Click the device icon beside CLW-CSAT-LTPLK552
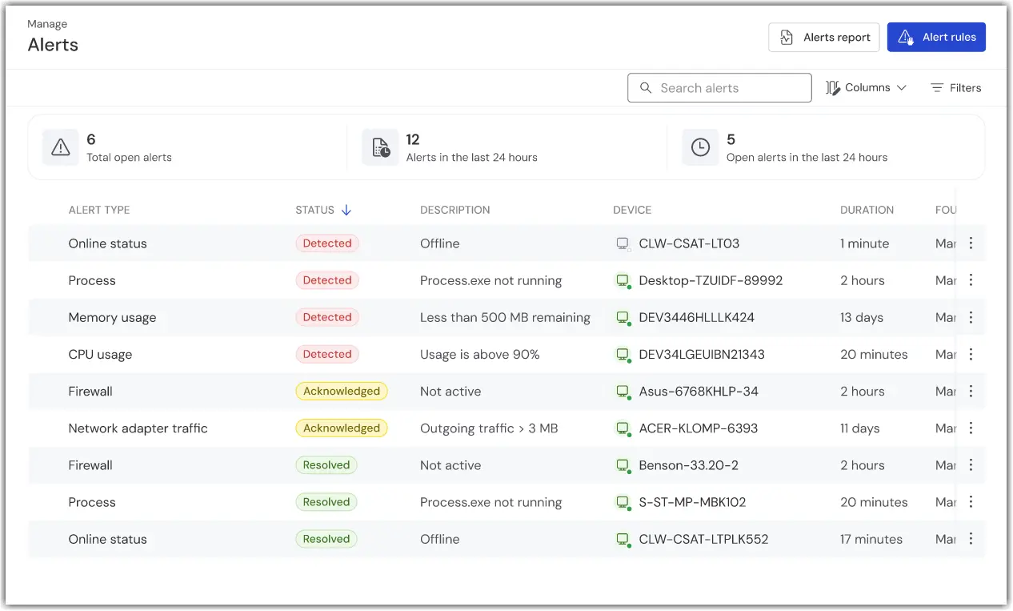 click(x=623, y=539)
